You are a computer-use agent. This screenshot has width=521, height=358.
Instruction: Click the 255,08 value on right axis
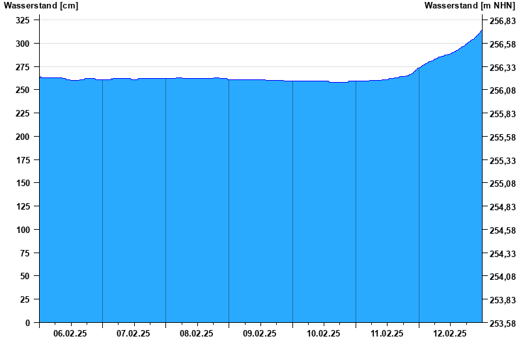point(503,184)
